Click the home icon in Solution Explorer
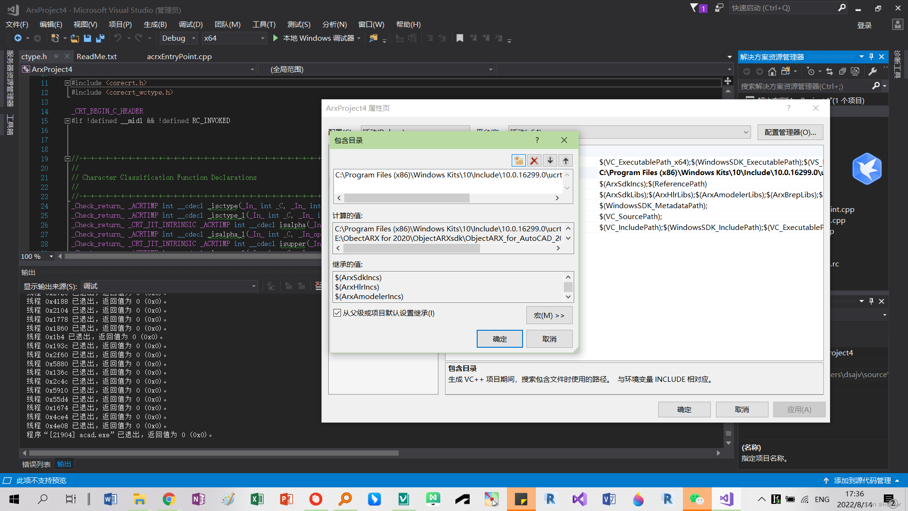908x511 pixels. tap(772, 71)
